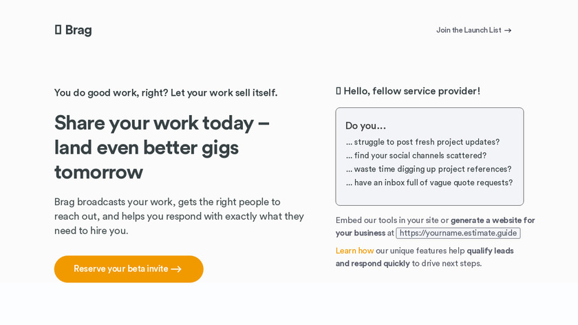Click the https://yourname.estimate.guide URL box
The height and width of the screenshot is (325, 578).
click(x=458, y=233)
